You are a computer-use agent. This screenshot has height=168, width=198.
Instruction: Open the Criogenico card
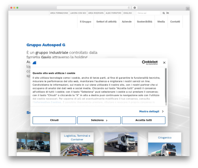165,144
